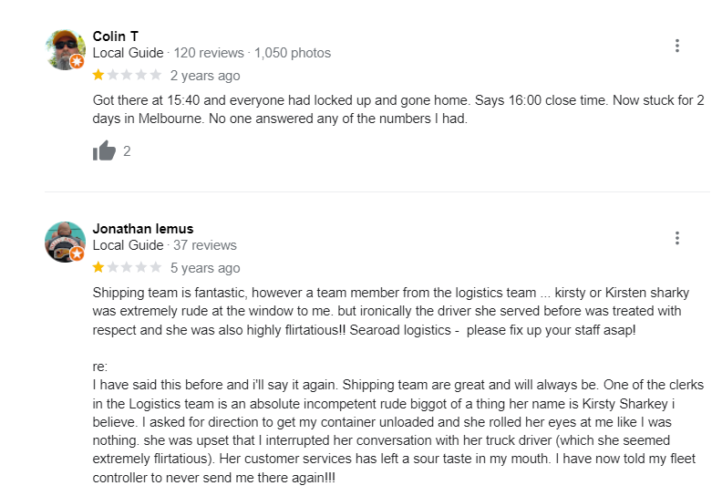
Task: Open Colin T's profile picture
Action: [x=65, y=49]
